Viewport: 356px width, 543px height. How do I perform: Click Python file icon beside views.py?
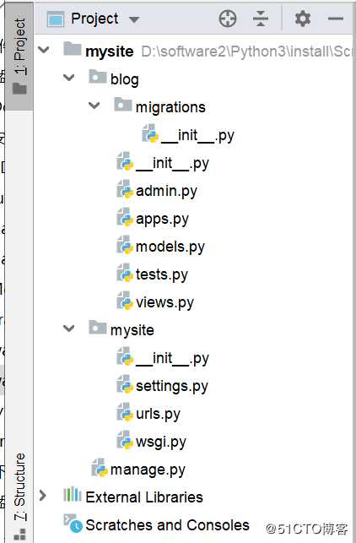click(125, 301)
